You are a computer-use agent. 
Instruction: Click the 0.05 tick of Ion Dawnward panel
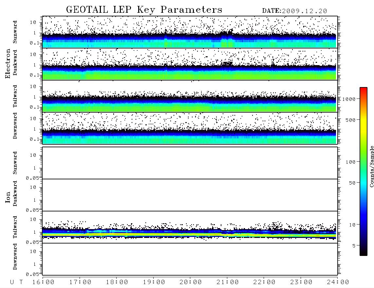pos(32,274)
